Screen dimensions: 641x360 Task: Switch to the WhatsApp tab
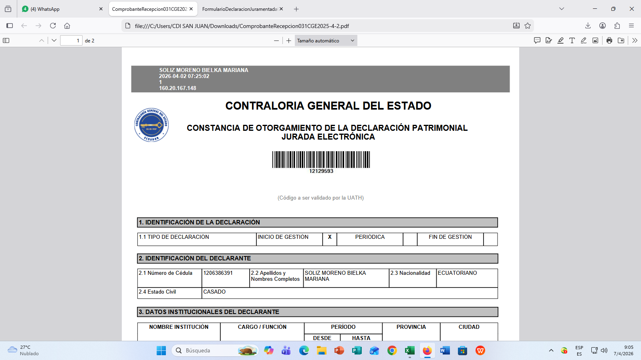(x=60, y=9)
